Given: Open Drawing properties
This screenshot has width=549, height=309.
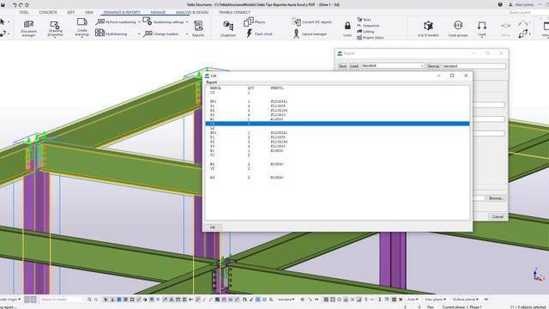Looking at the screenshot, I should pyautogui.click(x=55, y=28).
